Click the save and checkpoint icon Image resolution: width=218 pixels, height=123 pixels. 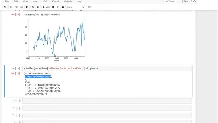5,7
